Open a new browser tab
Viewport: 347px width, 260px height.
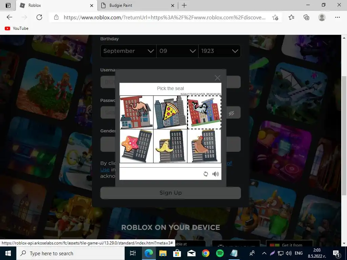click(x=184, y=5)
